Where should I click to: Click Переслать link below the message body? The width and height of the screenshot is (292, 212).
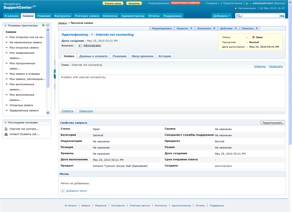(86, 111)
